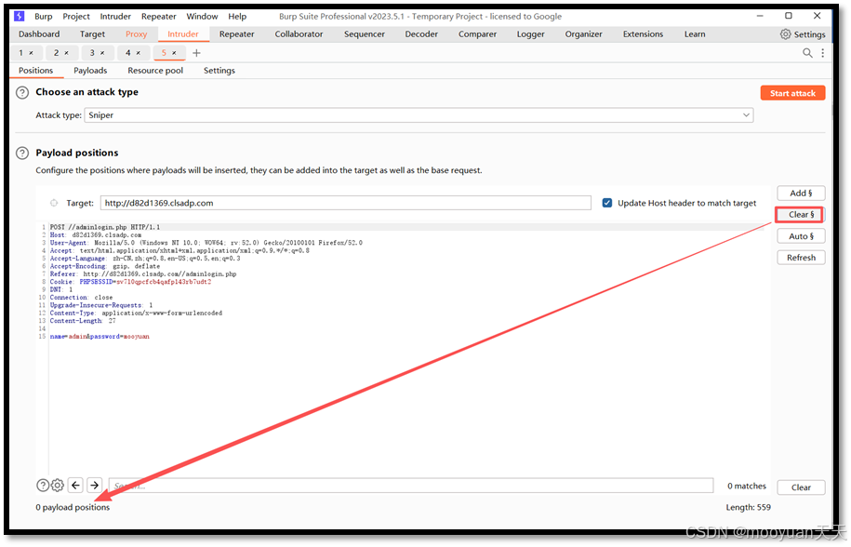Image resolution: width=851 pixels, height=547 pixels.
Task: Switch to the Organizer tab
Action: tap(583, 34)
